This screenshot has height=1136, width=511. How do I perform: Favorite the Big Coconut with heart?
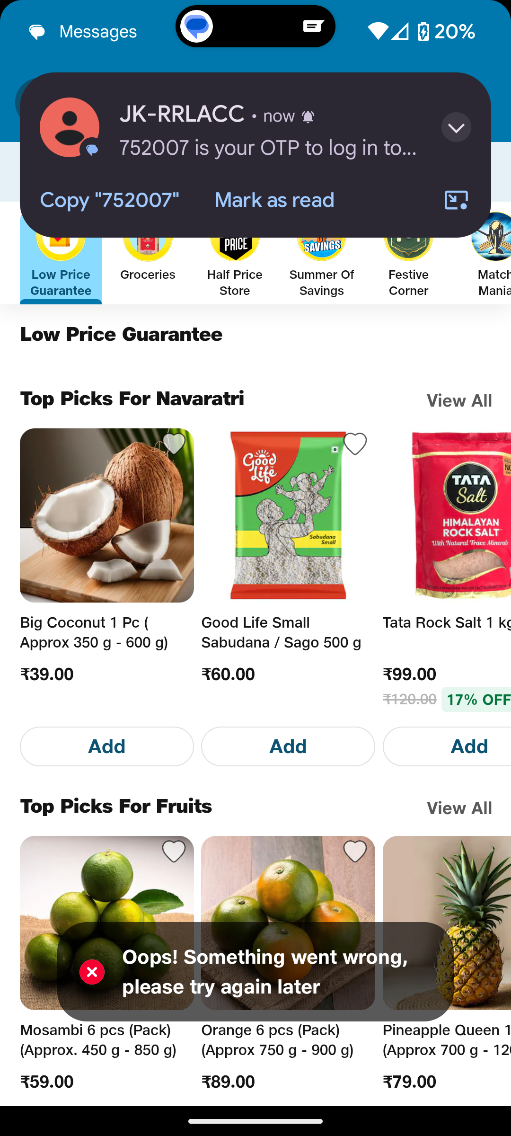click(174, 444)
